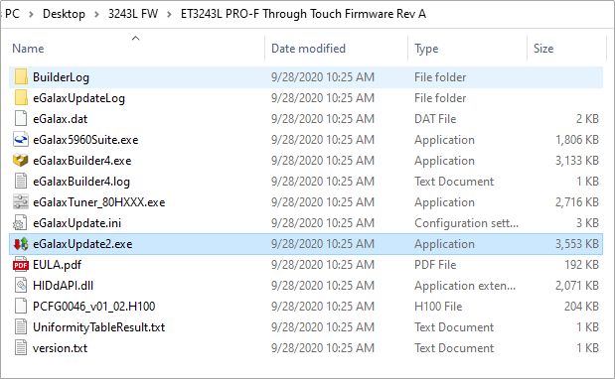Select the version.txt file name
Viewport: 615px width, 379px height.
coord(60,347)
